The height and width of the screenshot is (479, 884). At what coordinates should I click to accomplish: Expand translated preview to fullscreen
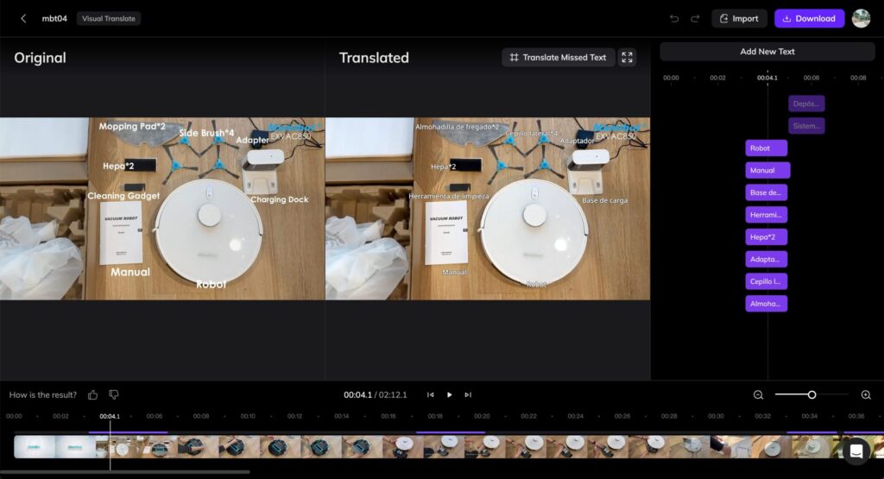627,58
